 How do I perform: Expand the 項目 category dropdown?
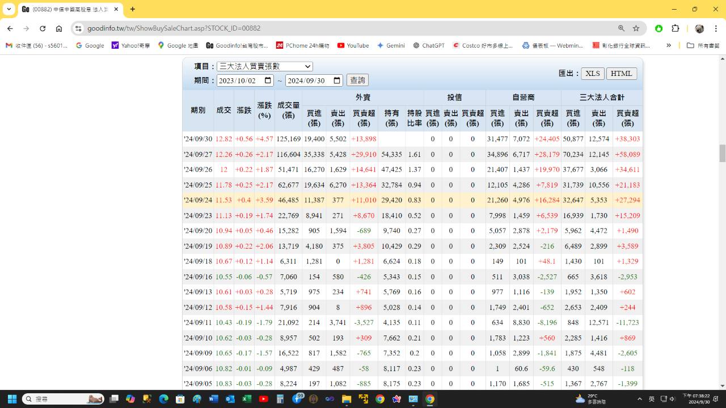(265, 66)
